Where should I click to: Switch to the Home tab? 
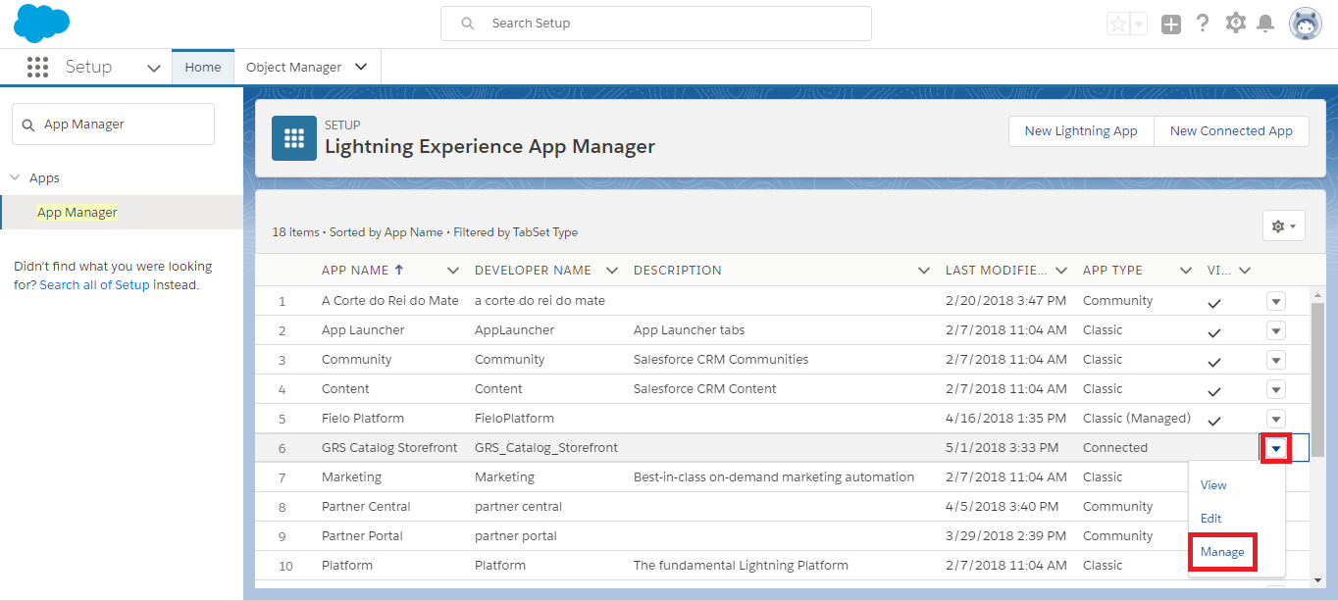coord(203,67)
